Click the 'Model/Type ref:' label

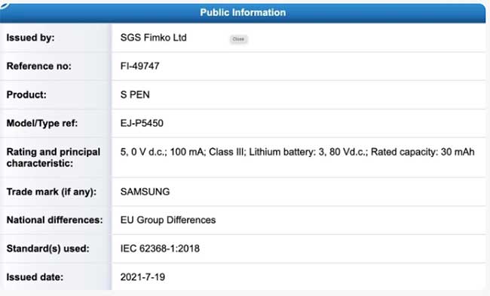point(42,123)
